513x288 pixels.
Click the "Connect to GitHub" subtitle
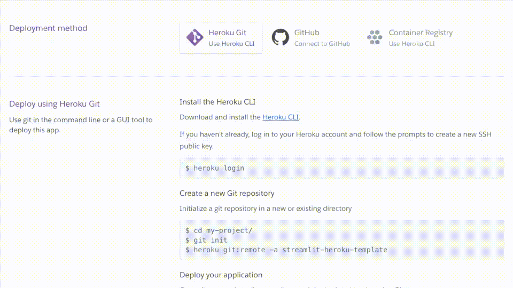[x=322, y=44]
